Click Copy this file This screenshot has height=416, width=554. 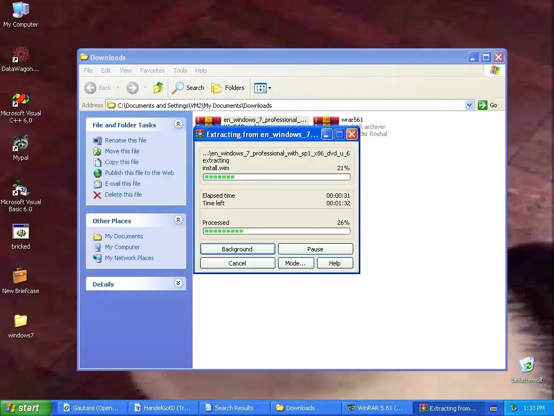tap(116, 162)
